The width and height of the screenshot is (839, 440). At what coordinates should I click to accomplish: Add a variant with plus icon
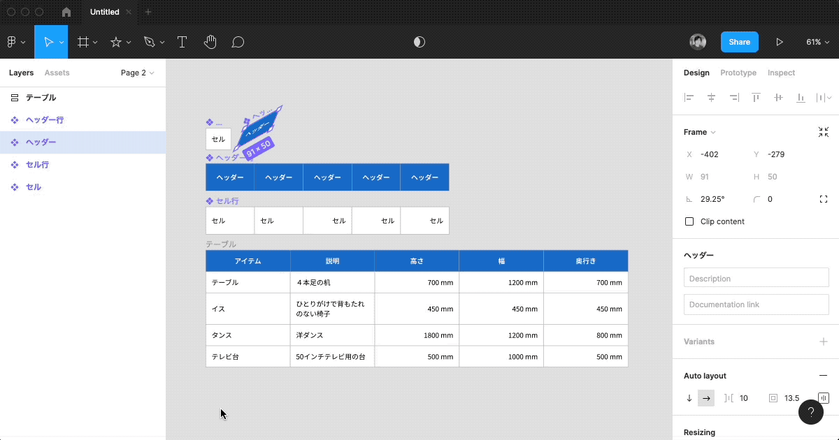823,342
